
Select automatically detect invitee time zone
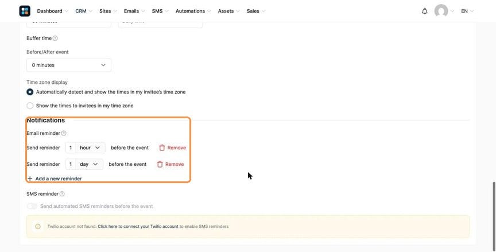click(x=30, y=92)
